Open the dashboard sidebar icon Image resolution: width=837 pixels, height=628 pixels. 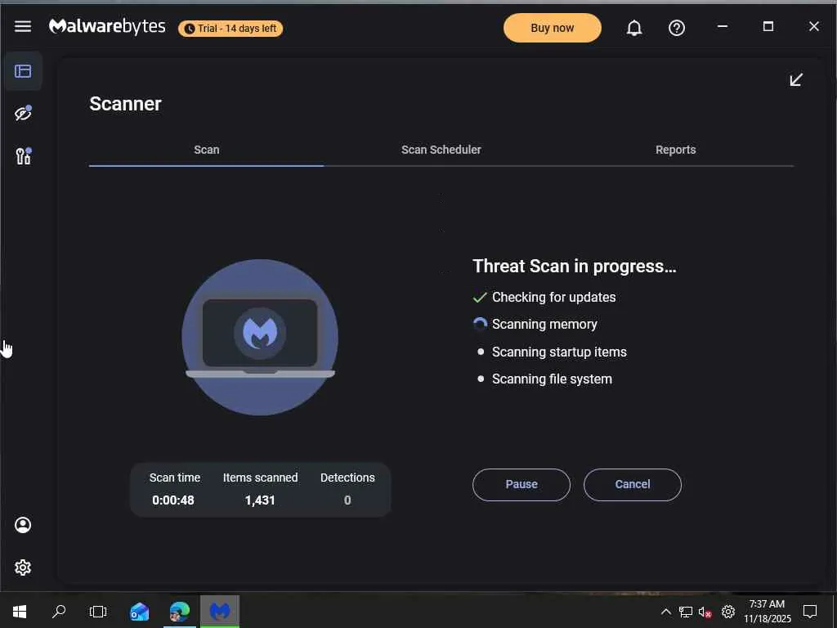tap(22, 71)
